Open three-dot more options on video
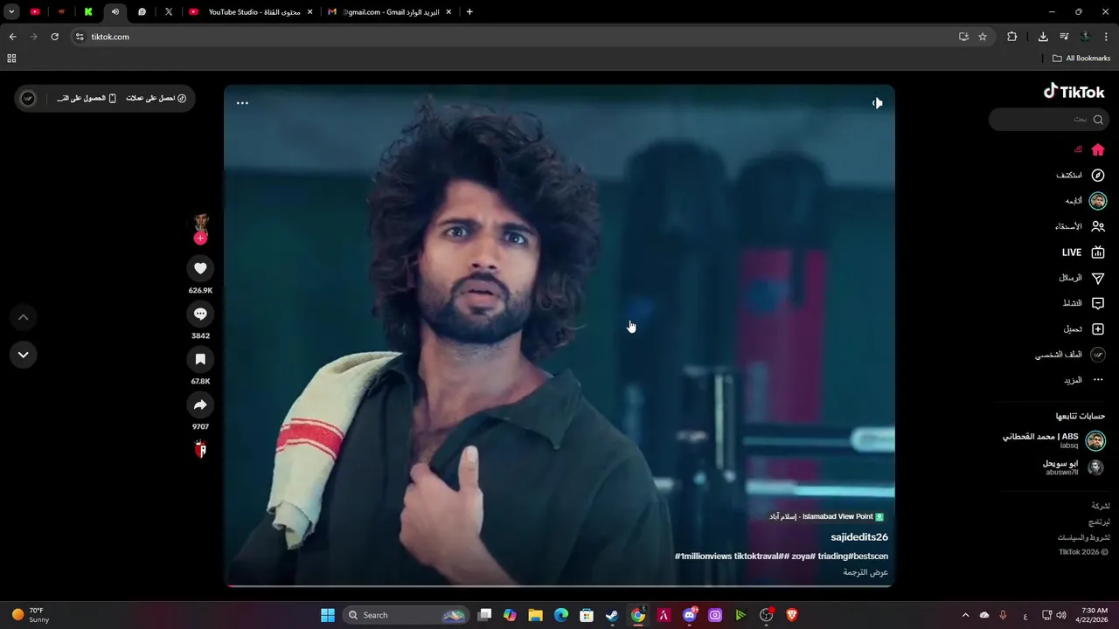Viewport: 1119px width, 629px height. pyautogui.click(x=242, y=103)
